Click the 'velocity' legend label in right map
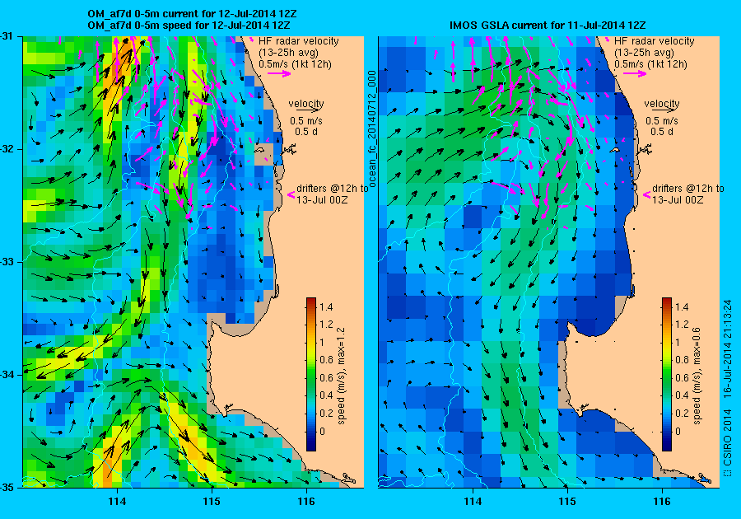 click(662, 104)
